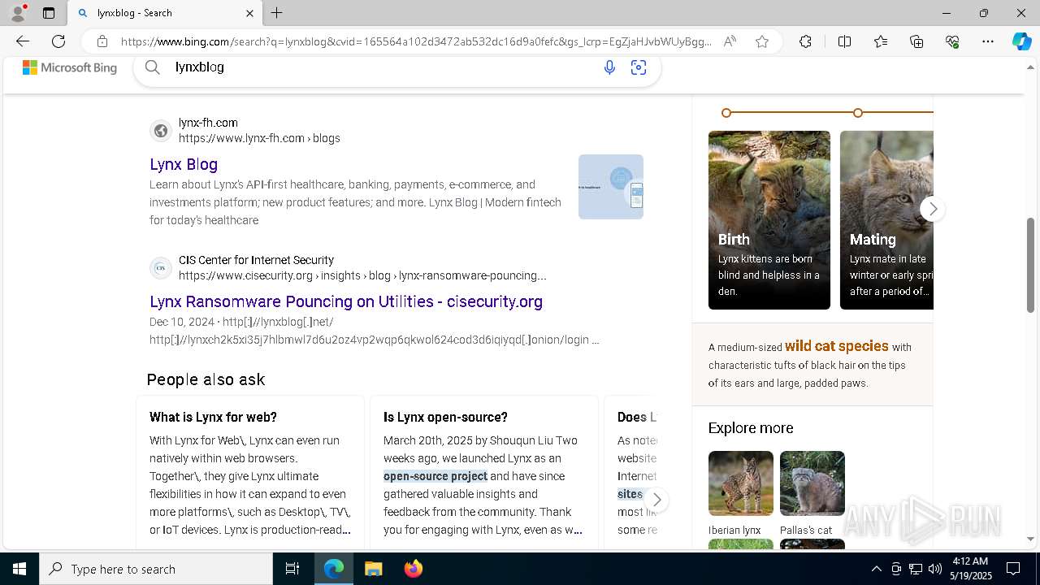Open Task View on the taskbar

pos(292,569)
